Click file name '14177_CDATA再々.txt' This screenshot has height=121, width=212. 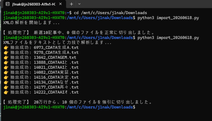(x=56, y=87)
